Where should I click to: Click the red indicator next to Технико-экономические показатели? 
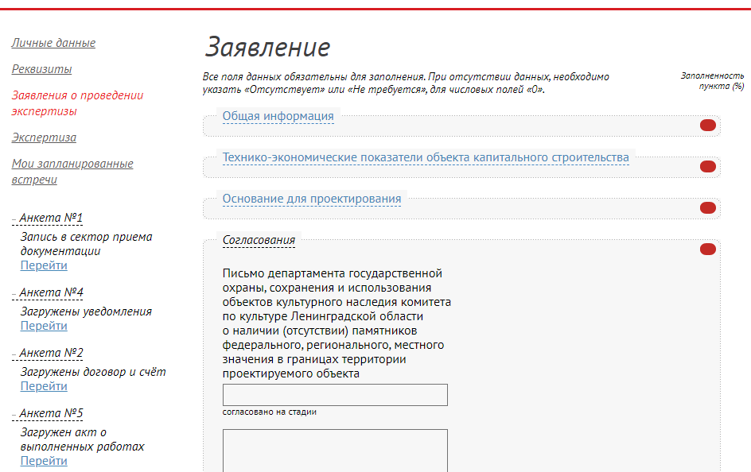(707, 167)
